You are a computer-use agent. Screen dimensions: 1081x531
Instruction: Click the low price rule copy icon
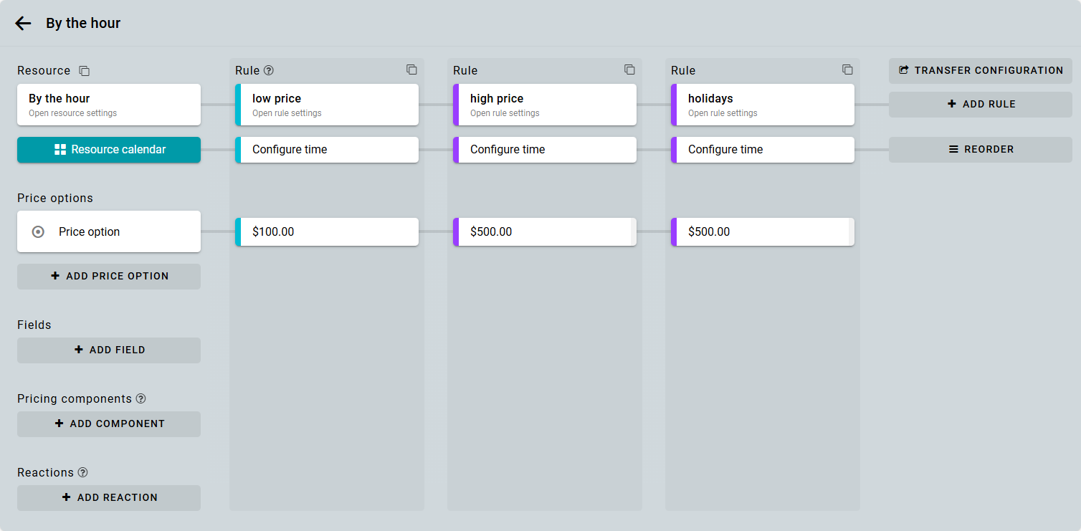[411, 70]
